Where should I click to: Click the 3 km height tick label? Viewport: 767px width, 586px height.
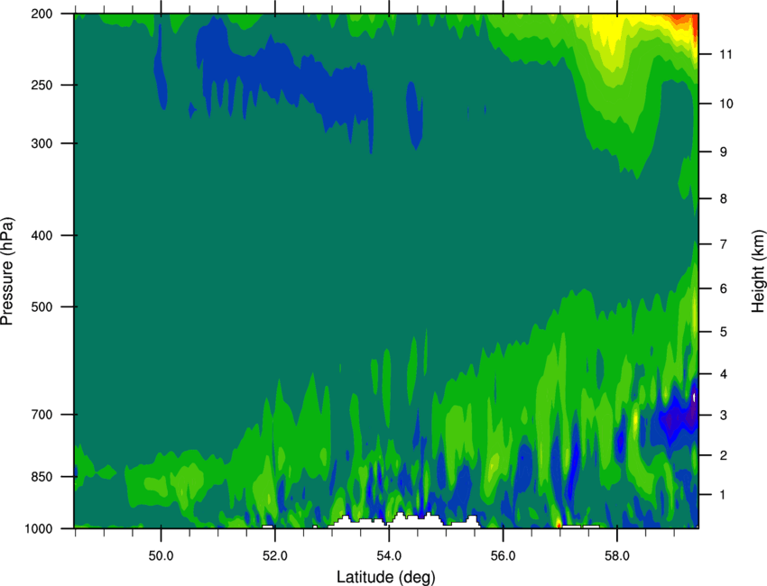click(724, 416)
